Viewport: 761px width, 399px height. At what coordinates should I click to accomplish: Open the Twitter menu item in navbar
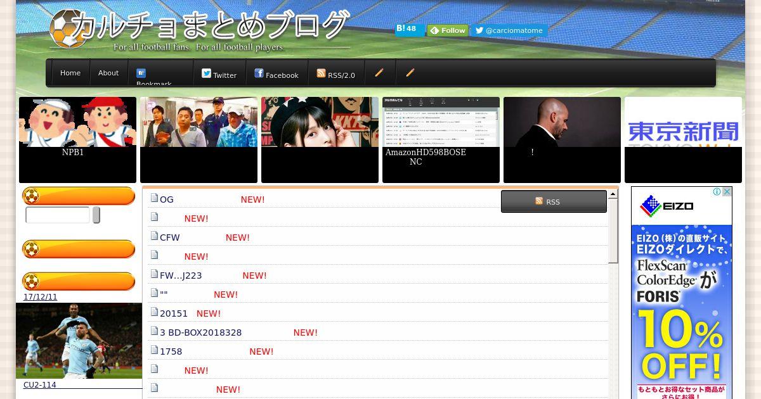219,73
